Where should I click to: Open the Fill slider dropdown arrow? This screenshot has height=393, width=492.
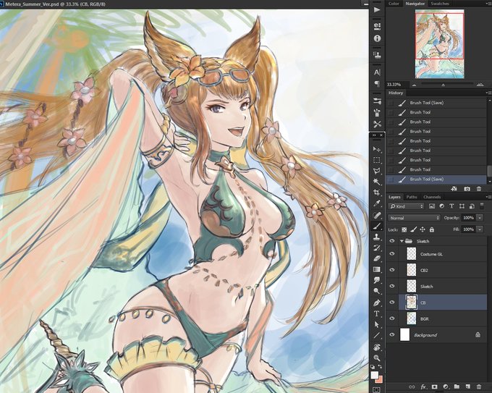click(480, 229)
